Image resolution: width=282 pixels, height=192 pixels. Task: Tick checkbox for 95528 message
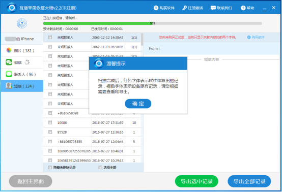click(50, 132)
